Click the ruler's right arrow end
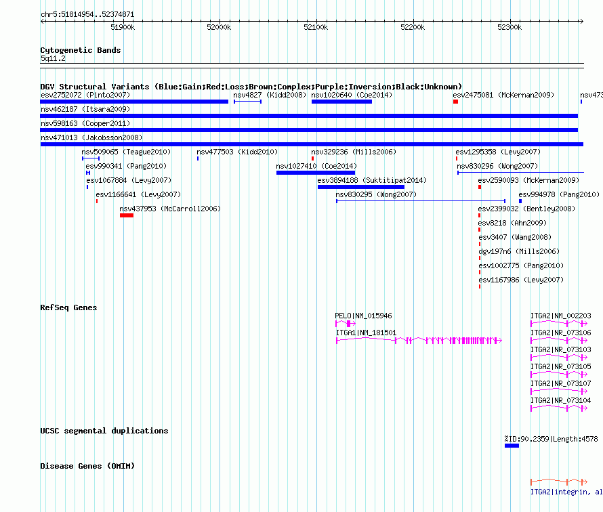 pos(581,21)
